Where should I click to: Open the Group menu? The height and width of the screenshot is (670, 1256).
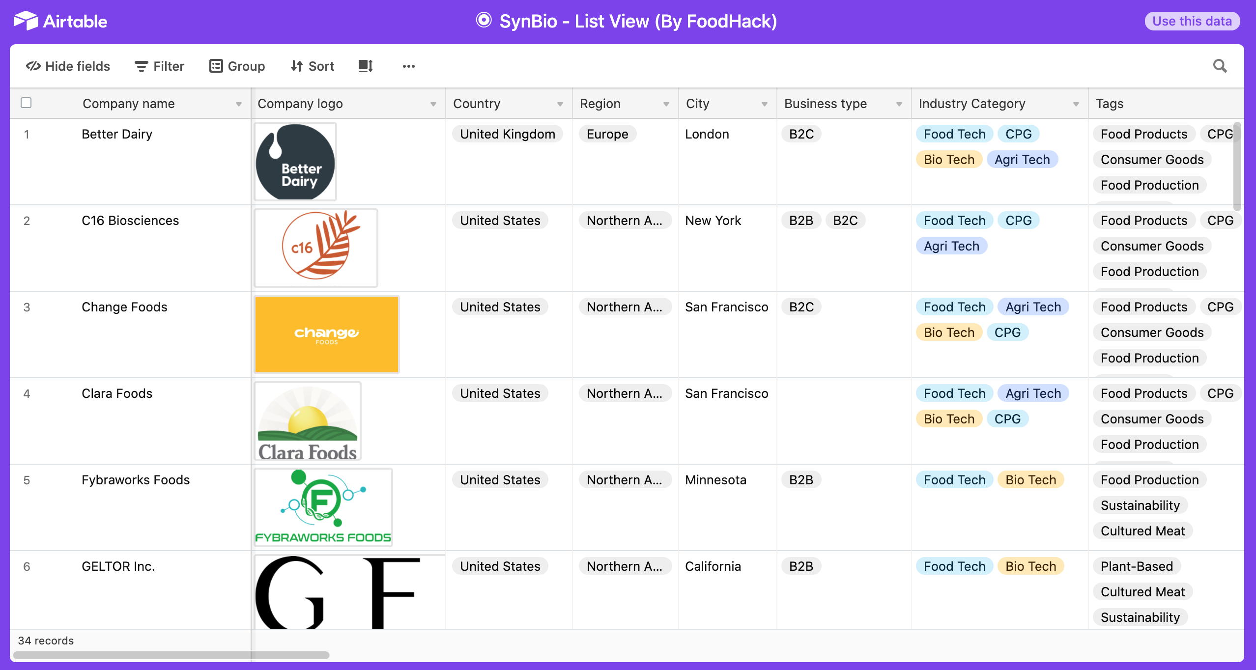(x=237, y=66)
